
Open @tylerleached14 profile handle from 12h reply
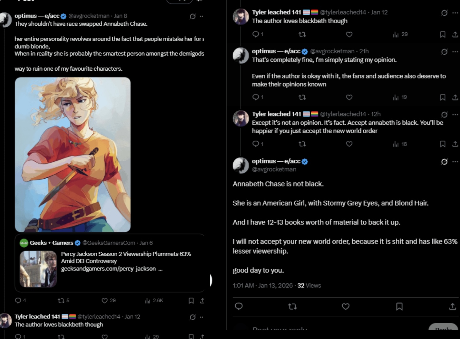pos(343,114)
